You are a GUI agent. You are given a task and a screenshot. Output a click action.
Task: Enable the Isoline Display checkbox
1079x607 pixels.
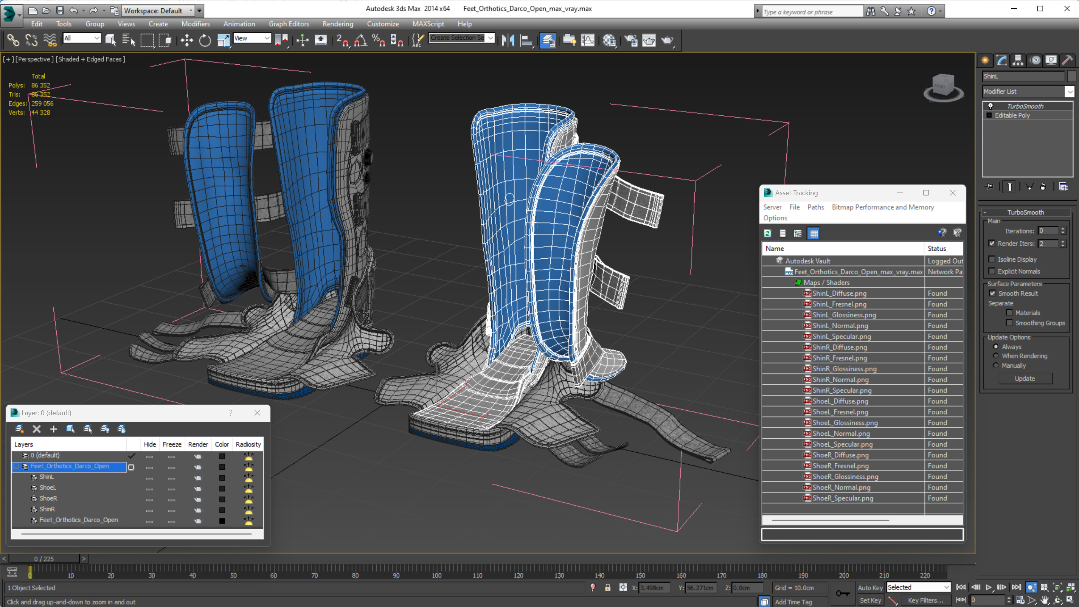pyautogui.click(x=992, y=259)
